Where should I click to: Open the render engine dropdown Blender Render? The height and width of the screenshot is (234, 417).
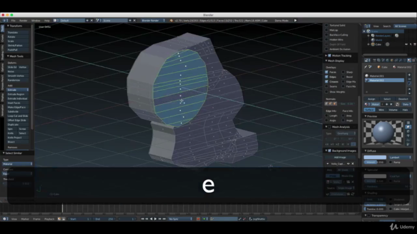pos(153,20)
